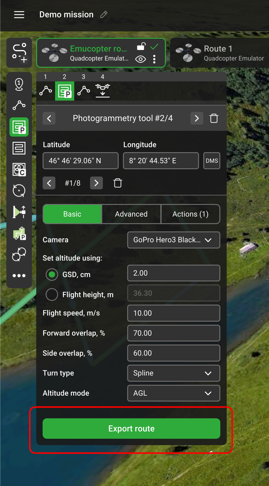Screen dimensions: 269x486
Task: Select the Flight height radio button
Action: [52, 295]
